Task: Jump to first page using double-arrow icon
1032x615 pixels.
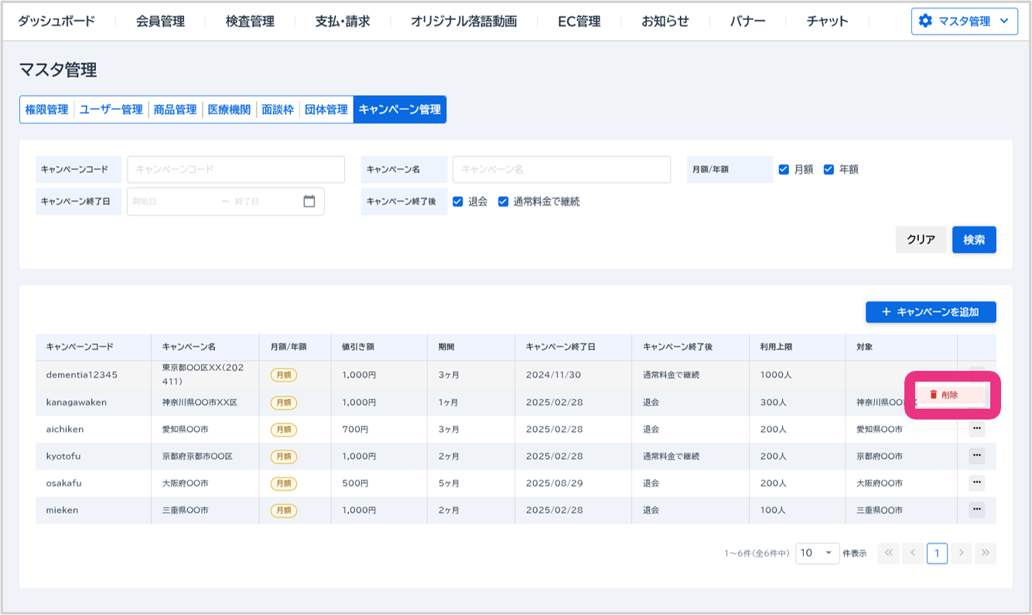Action: tap(888, 553)
